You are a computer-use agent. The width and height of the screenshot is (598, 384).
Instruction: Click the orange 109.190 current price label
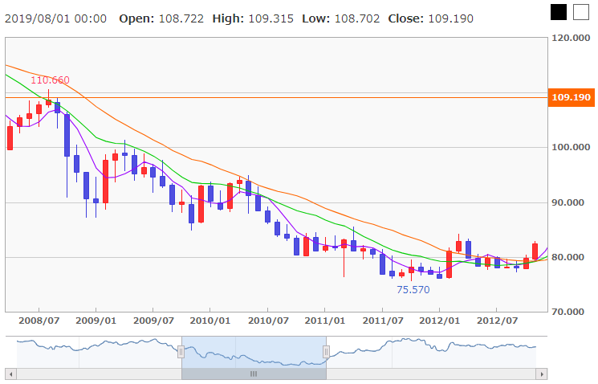coord(572,97)
